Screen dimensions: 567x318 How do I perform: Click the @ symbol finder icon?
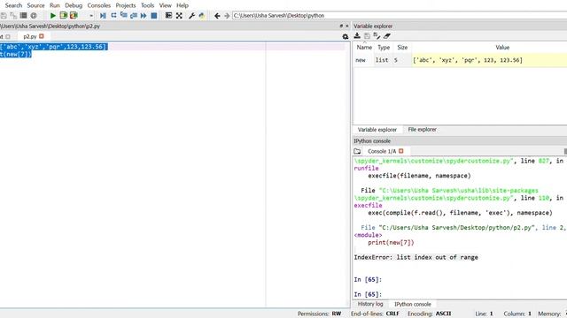click(x=34, y=16)
